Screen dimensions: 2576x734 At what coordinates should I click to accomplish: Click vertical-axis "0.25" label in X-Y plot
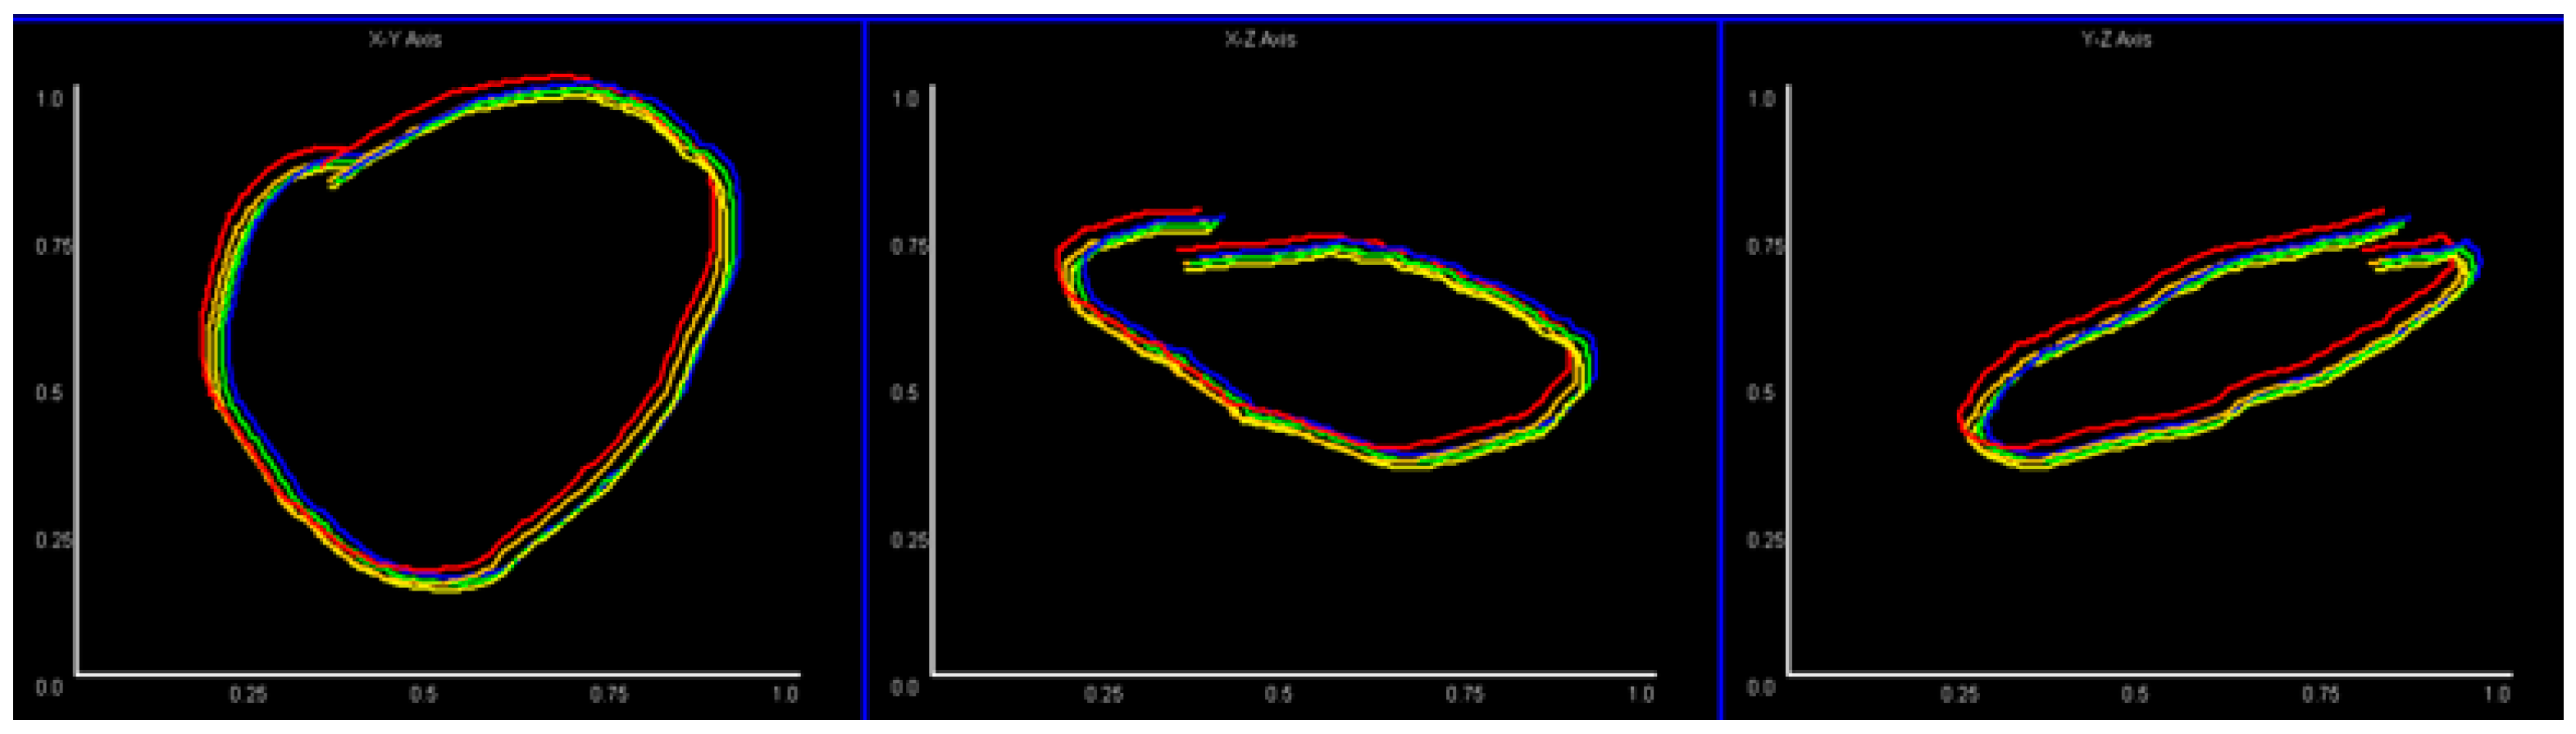tap(53, 540)
